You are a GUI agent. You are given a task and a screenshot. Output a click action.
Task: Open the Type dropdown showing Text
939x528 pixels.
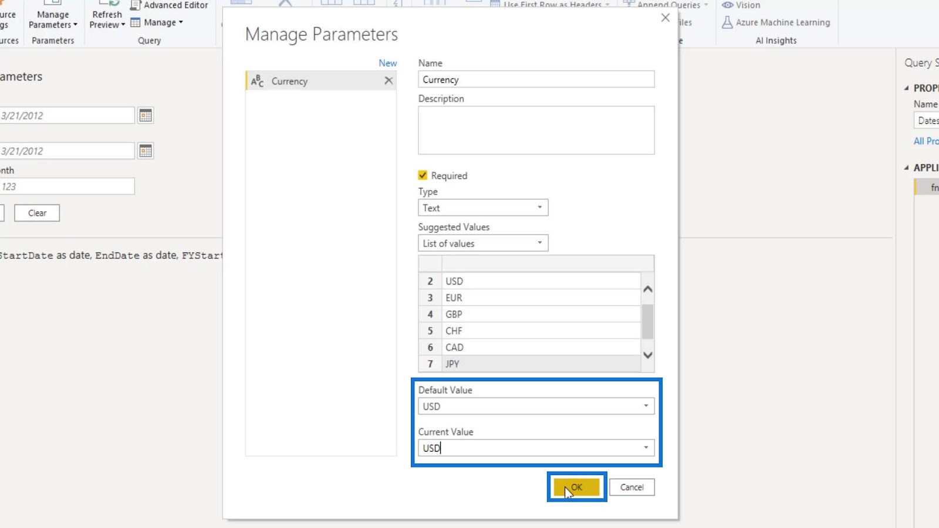tap(483, 208)
